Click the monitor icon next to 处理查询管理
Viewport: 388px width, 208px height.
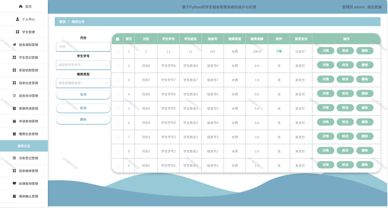pyautogui.click(x=14, y=183)
